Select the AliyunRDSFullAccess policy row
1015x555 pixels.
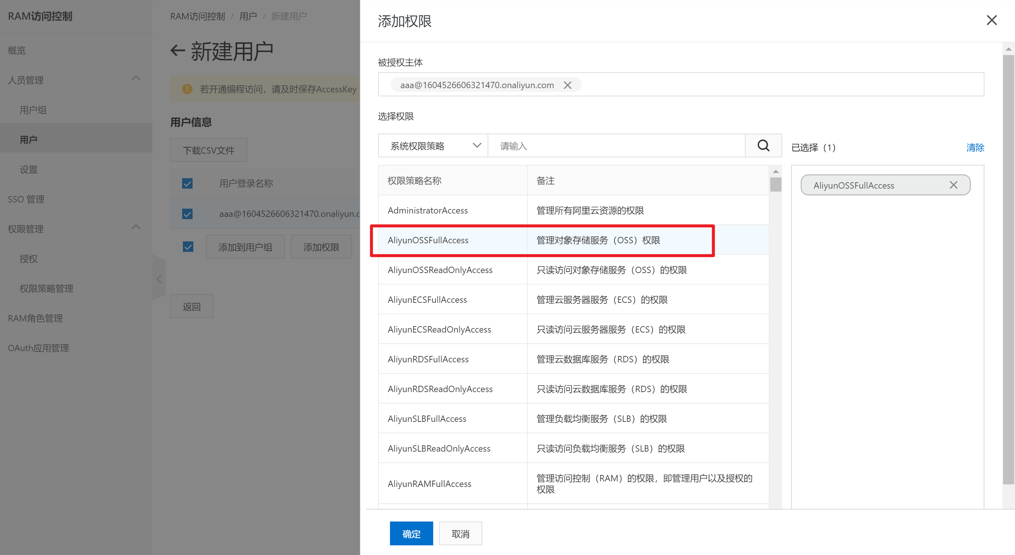coord(573,359)
